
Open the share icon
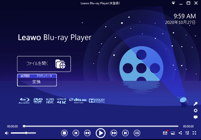[x=180, y=133]
